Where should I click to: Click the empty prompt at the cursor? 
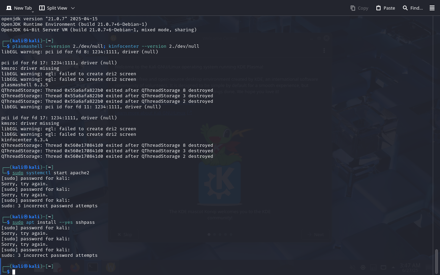[14, 272]
